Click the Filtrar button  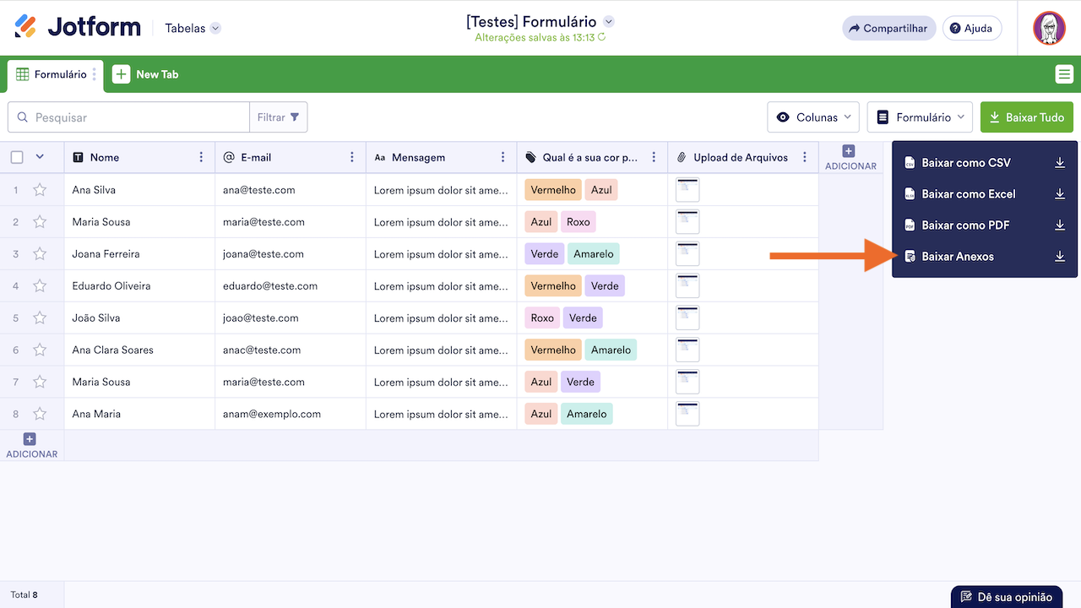click(279, 117)
